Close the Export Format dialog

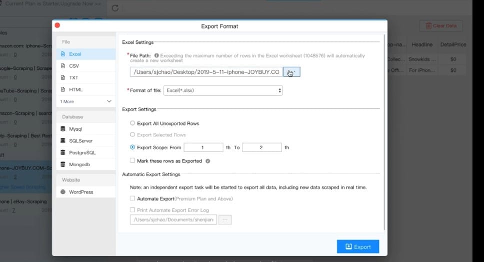tap(57, 25)
